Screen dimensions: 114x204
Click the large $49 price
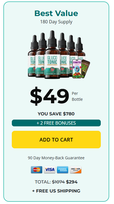pyautogui.click(x=50, y=97)
